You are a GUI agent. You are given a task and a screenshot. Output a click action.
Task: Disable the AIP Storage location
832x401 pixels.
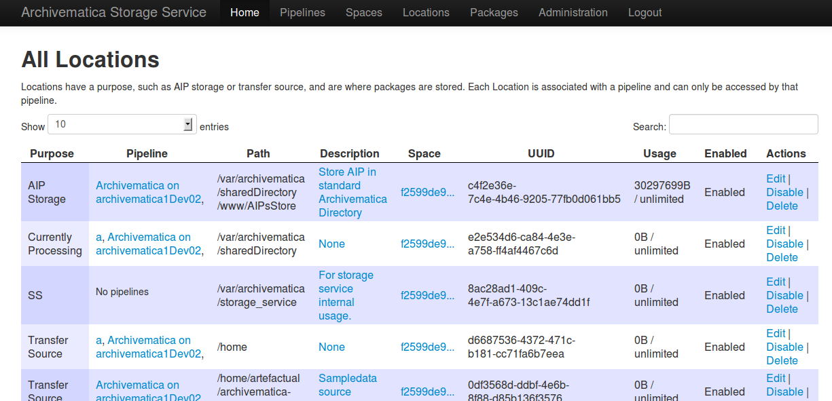tap(784, 193)
